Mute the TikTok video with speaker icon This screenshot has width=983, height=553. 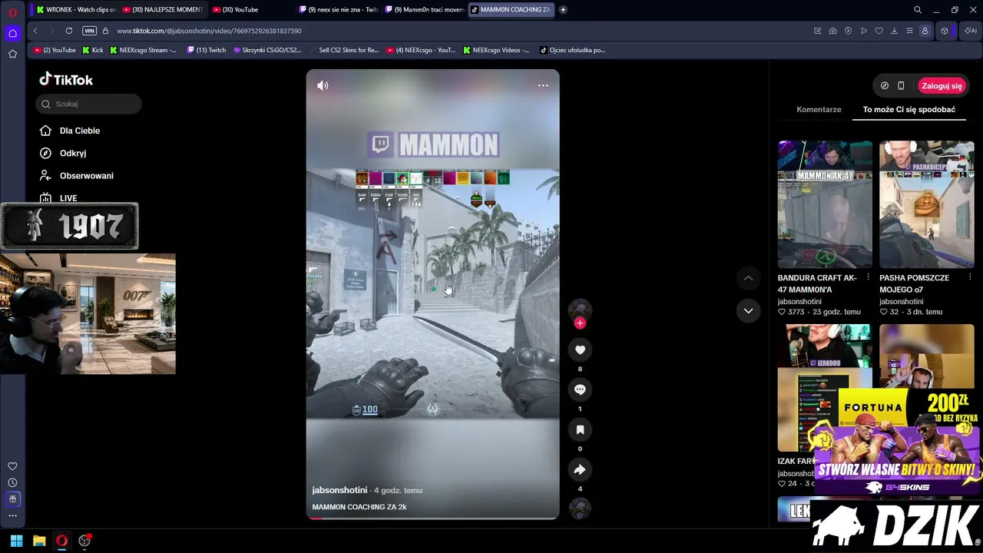pyautogui.click(x=323, y=86)
